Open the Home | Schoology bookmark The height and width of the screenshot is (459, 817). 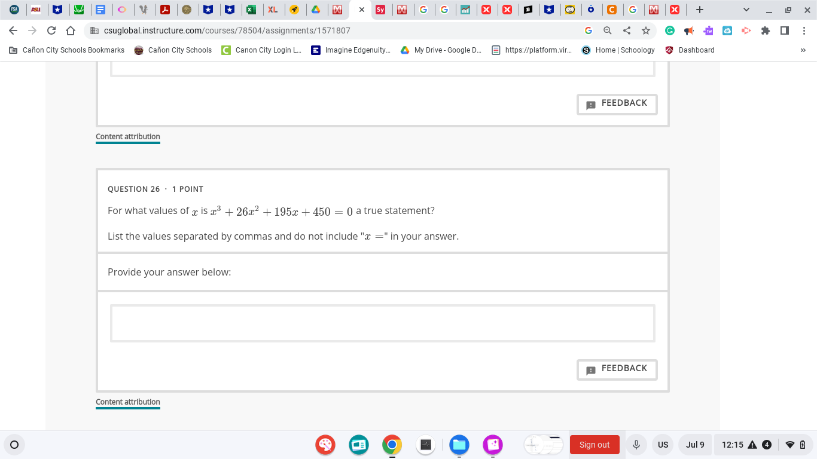click(618, 50)
